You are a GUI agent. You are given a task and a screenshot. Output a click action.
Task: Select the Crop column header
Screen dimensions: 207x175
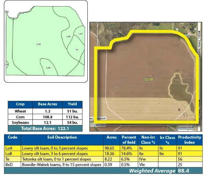point(20,104)
